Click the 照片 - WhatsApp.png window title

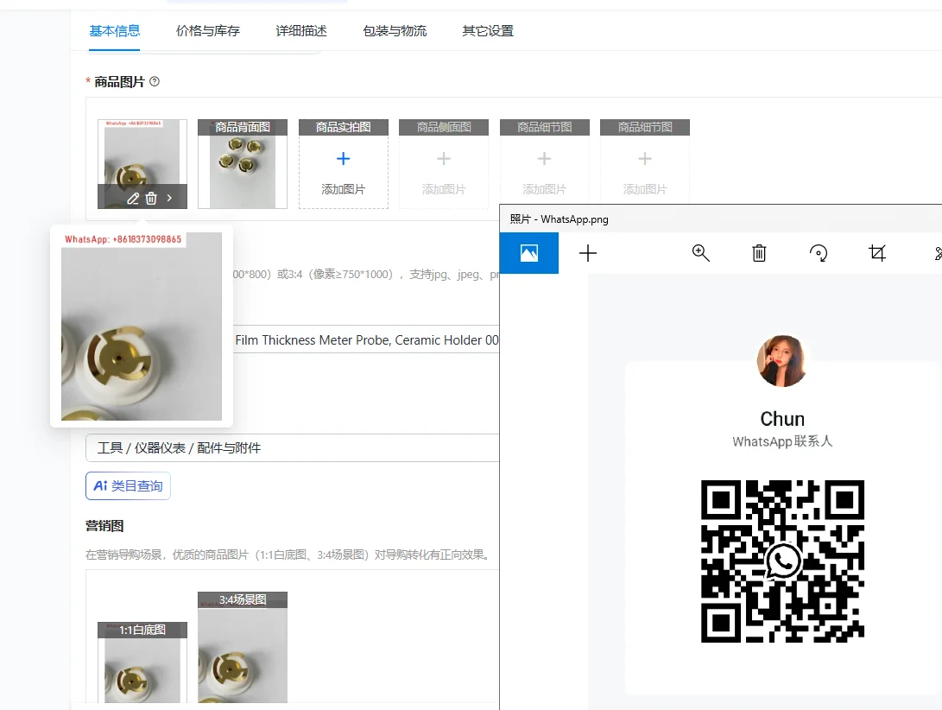coord(560,219)
